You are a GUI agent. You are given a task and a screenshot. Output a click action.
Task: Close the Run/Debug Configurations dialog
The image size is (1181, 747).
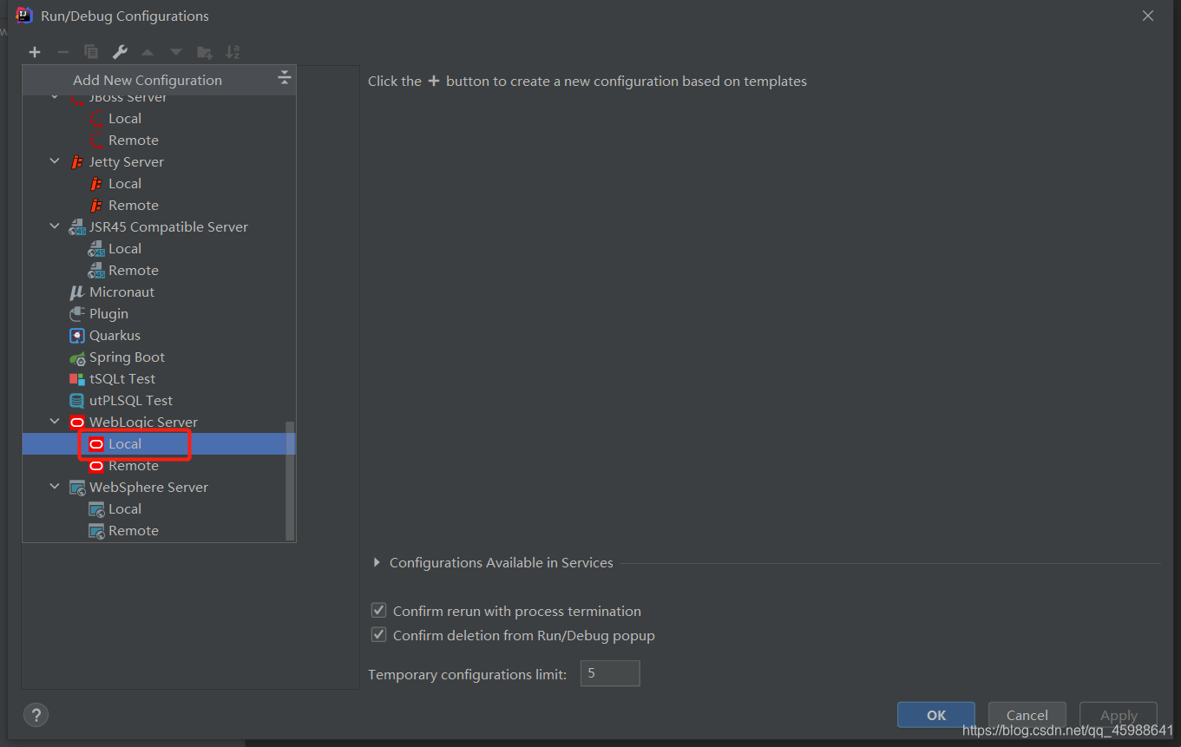pyautogui.click(x=1148, y=16)
